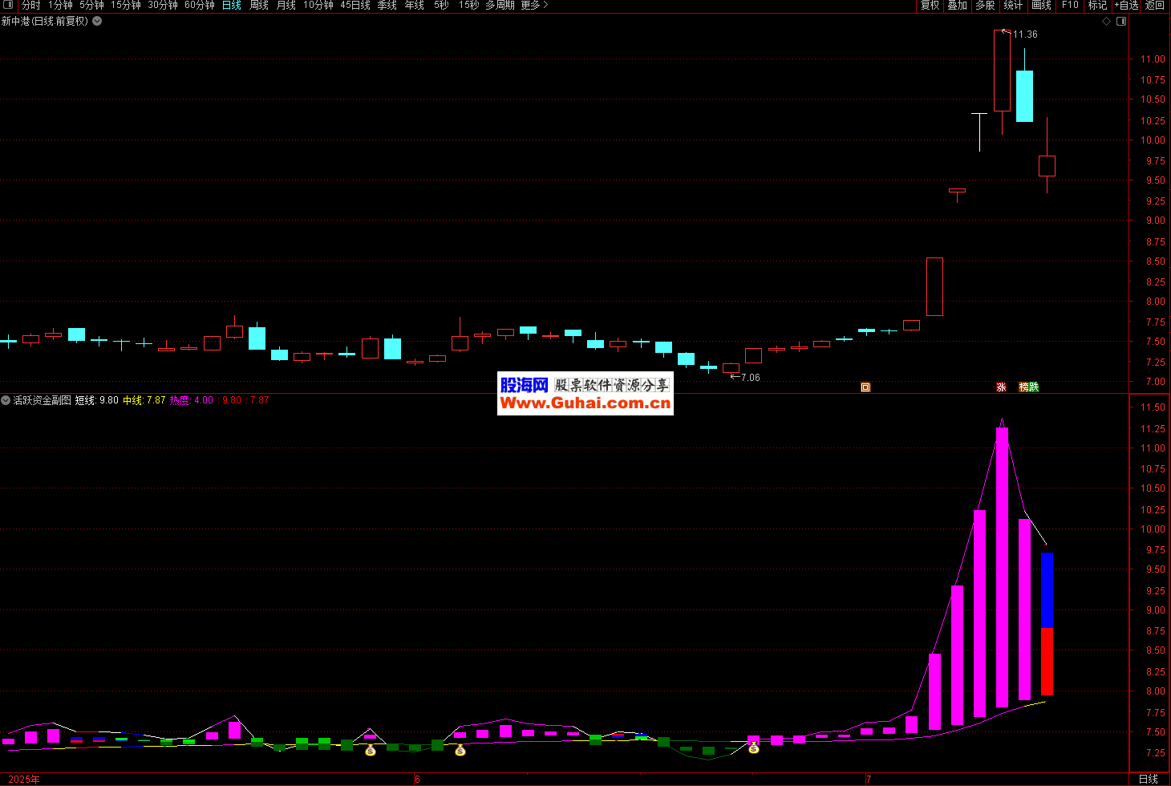Select the 45日线 period
This screenshot has height=786, width=1171.
click(x=355, y=6)
